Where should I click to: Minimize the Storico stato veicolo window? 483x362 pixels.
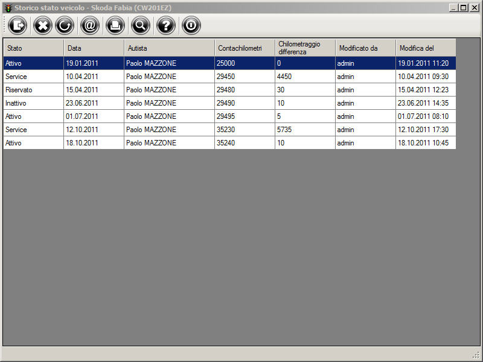pos(453,8)
